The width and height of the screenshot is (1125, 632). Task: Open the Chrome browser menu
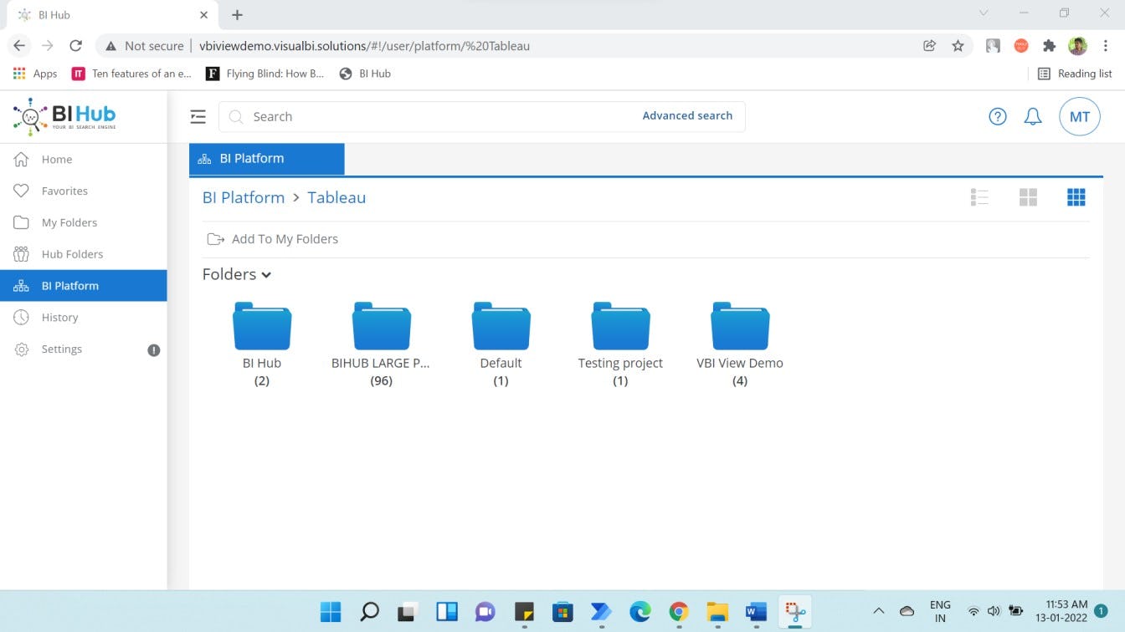(x=1107, y=46)
